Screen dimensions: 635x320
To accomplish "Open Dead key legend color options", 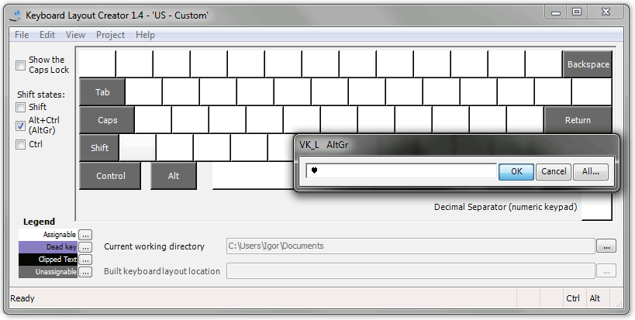I will click(85, 247).
